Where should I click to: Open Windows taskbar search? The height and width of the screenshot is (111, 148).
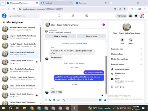click(10, 108)
